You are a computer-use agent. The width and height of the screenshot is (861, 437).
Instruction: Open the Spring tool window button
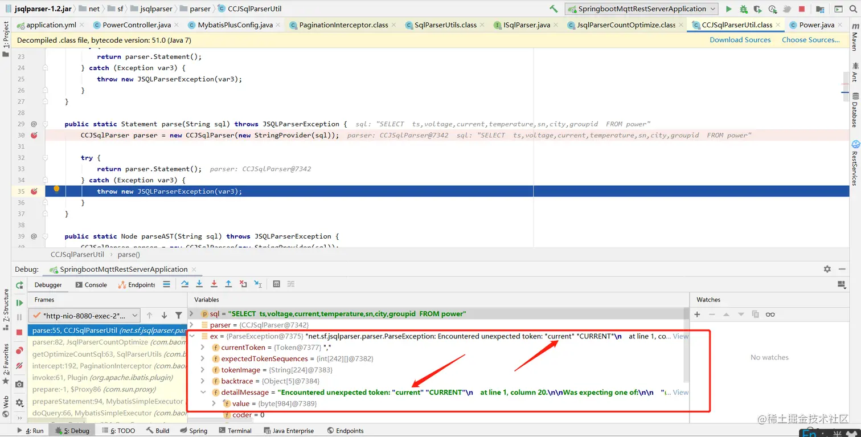pos(193,431)
